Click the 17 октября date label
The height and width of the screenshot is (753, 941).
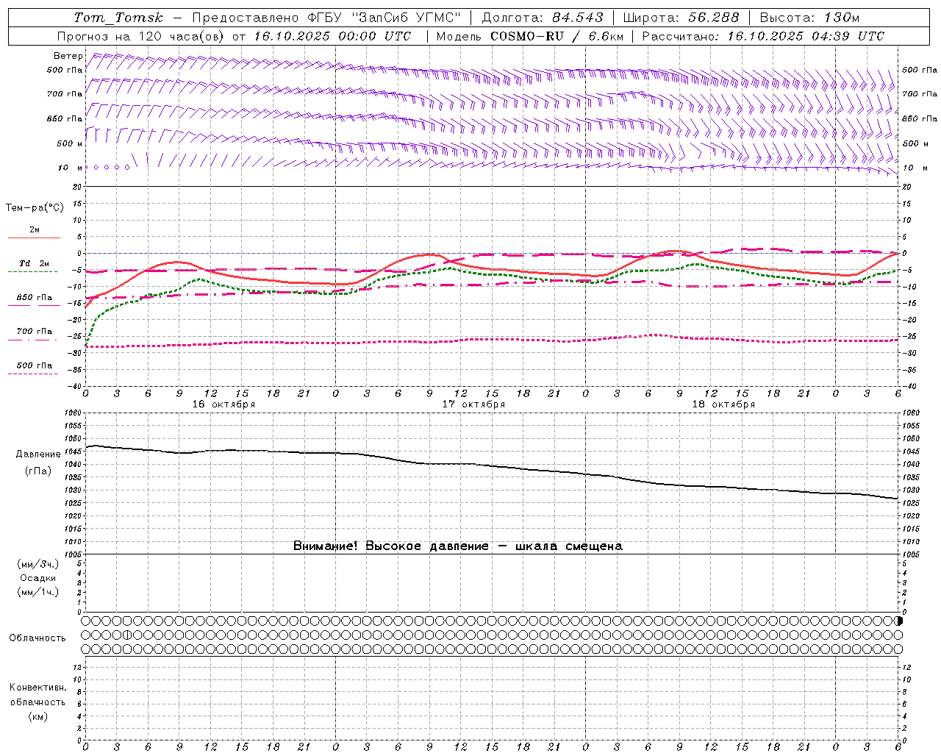tap(473, 404)
